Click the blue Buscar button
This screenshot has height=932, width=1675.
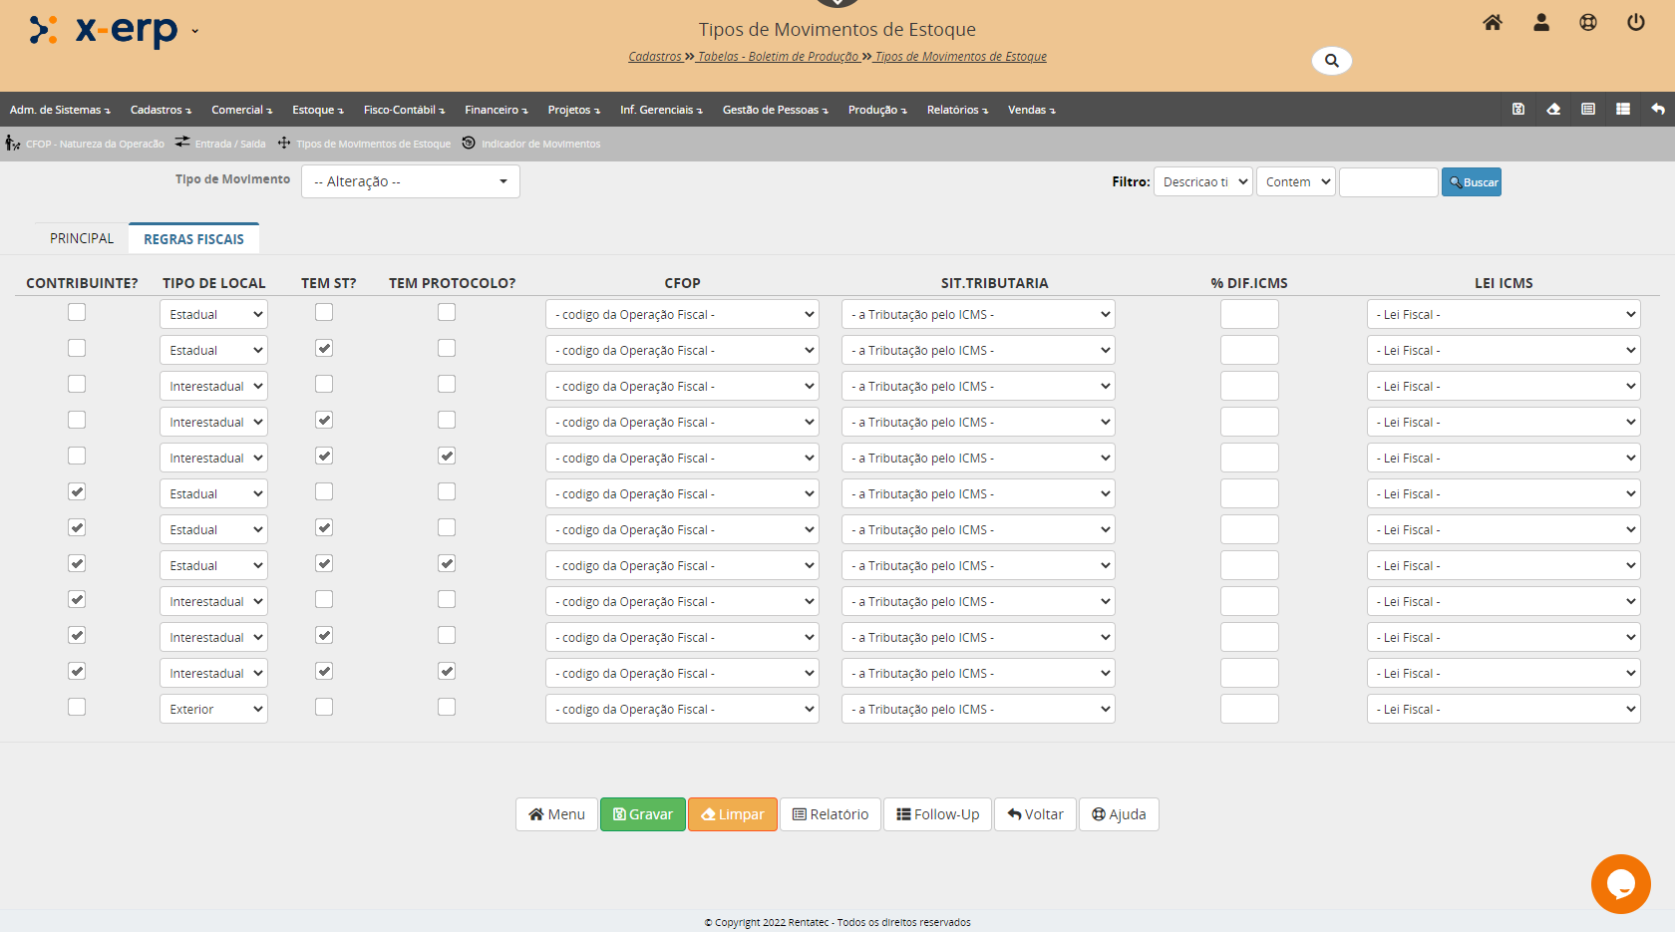(1471, 182)
